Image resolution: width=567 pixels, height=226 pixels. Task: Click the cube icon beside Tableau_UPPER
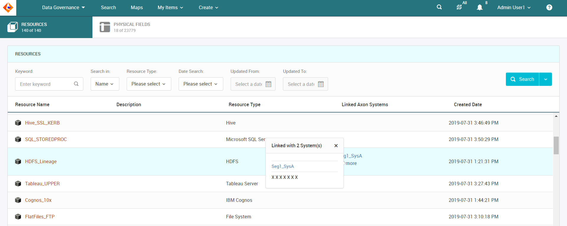(18, 184)
